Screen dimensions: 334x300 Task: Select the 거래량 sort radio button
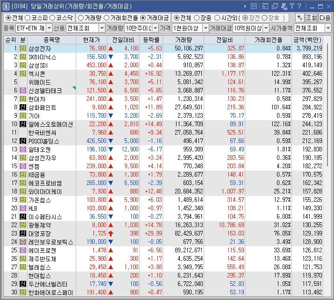(x=81, y=18)
